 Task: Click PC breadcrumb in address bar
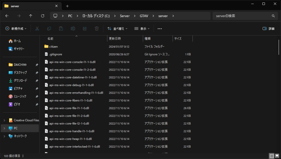click(70, 16)
